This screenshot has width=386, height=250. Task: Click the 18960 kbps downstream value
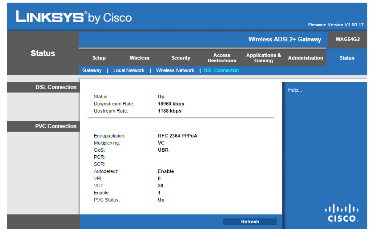point(171,104)
